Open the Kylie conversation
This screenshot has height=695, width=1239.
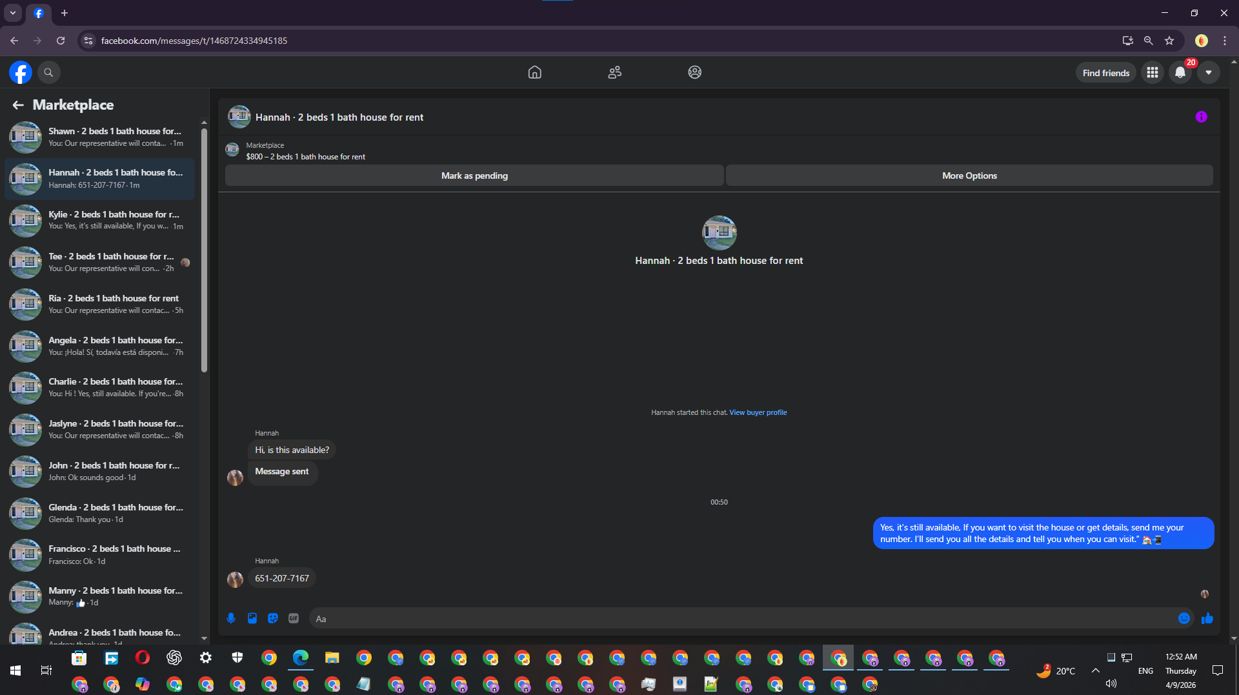[x=100, y=220]
